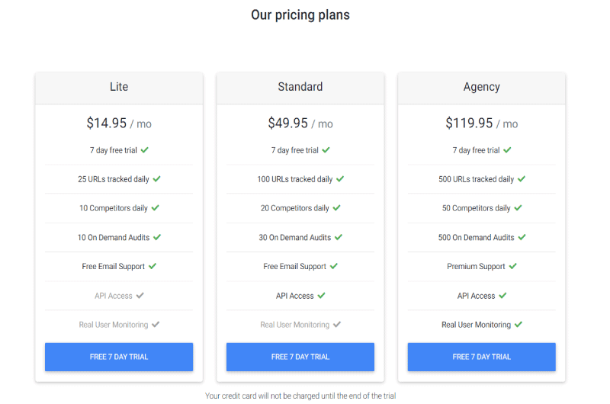The height and width of the screenshot is (404, 610).
Task: Click checkmark beside 50 Competitors daily
Action: pyautogui.click(x=518, y=208)
